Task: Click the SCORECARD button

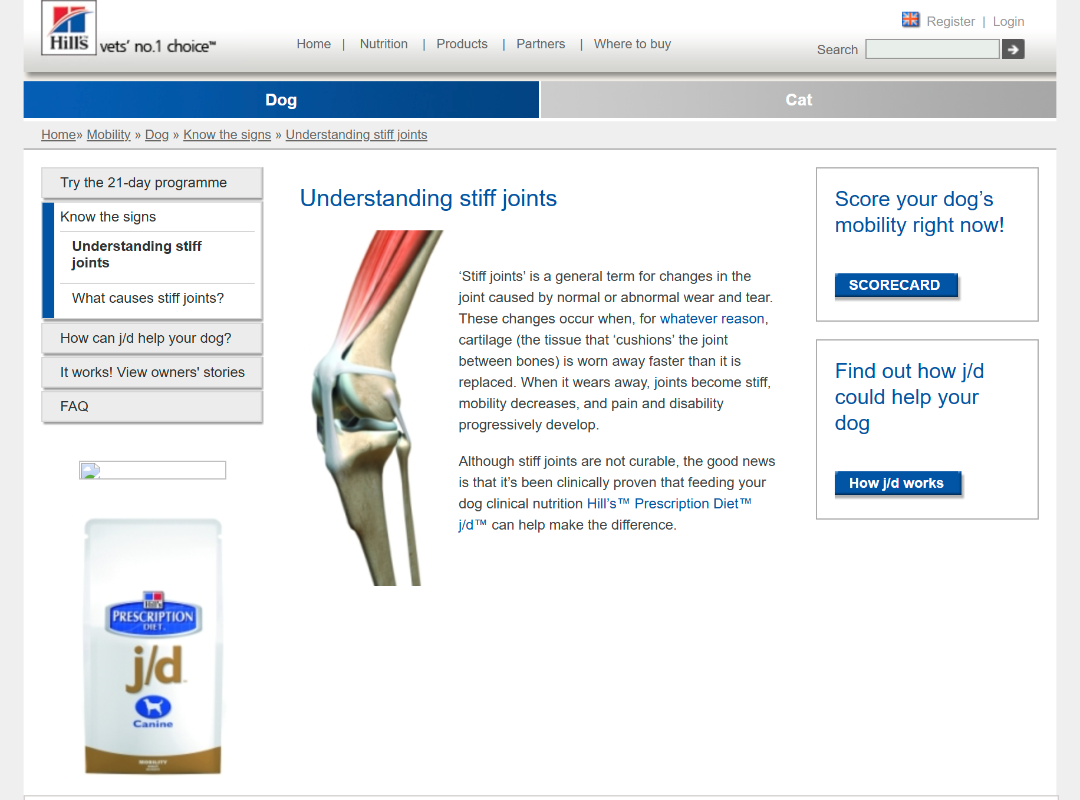Action: 896,285
